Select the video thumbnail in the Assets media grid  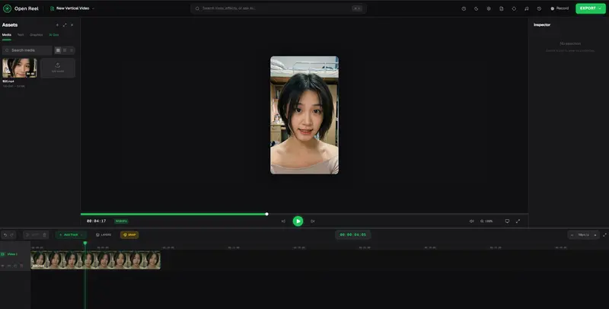20,68
